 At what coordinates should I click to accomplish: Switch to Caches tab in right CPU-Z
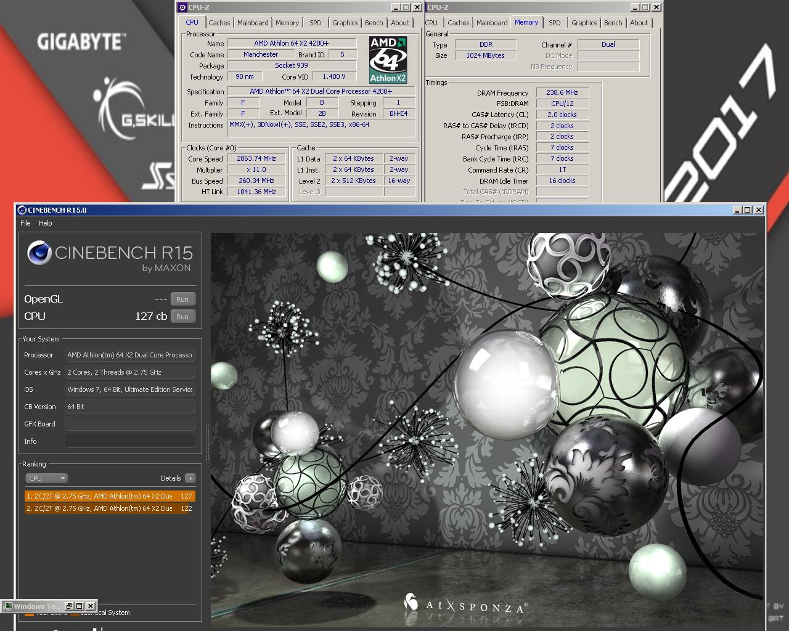[458, 23]
